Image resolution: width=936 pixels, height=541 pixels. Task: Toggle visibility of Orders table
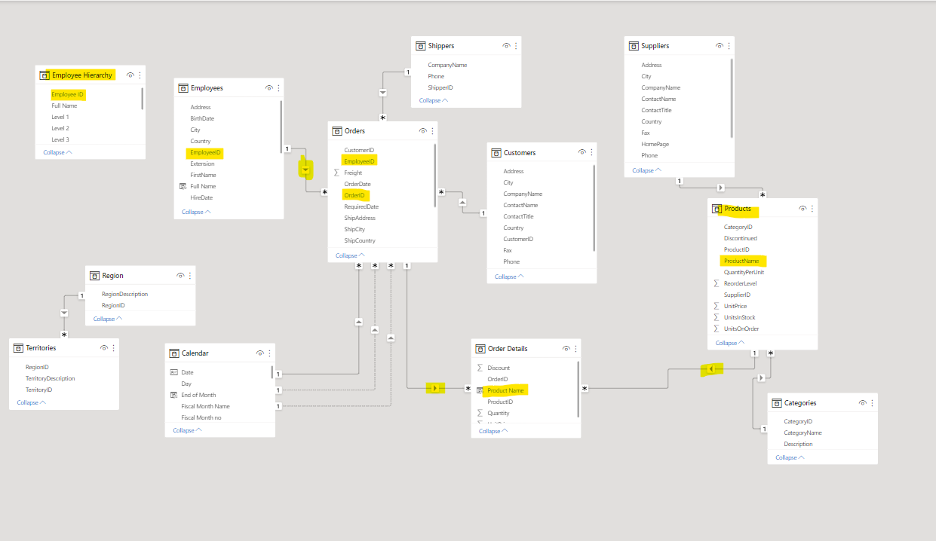422,131
